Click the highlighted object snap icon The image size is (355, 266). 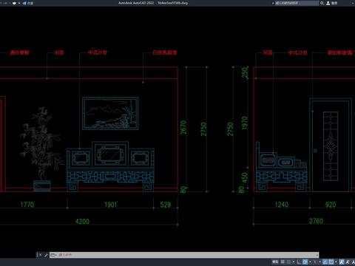(x=331, y=262)
